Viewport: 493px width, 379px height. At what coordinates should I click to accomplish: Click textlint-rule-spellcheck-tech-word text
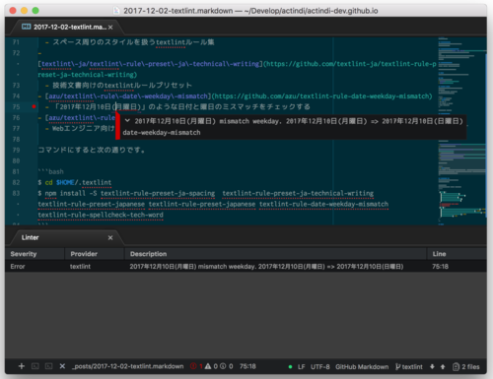(x=101, y=215)
